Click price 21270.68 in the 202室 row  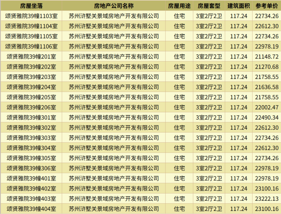267,67
